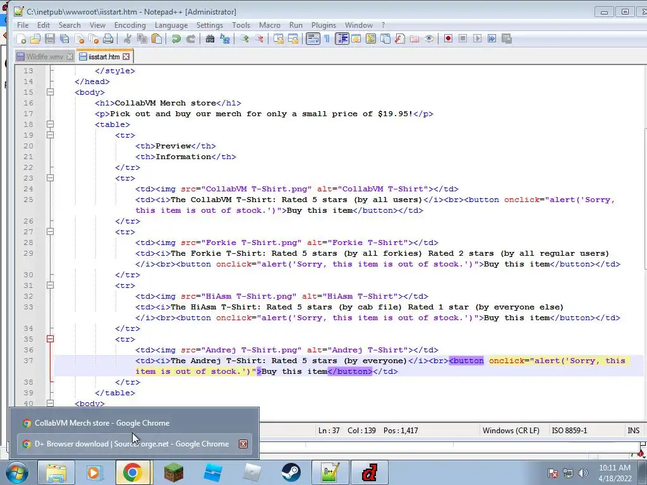Click the Close document toolbar icon
This screenshot has width=647, height=485.
click(x=80, y=39)
